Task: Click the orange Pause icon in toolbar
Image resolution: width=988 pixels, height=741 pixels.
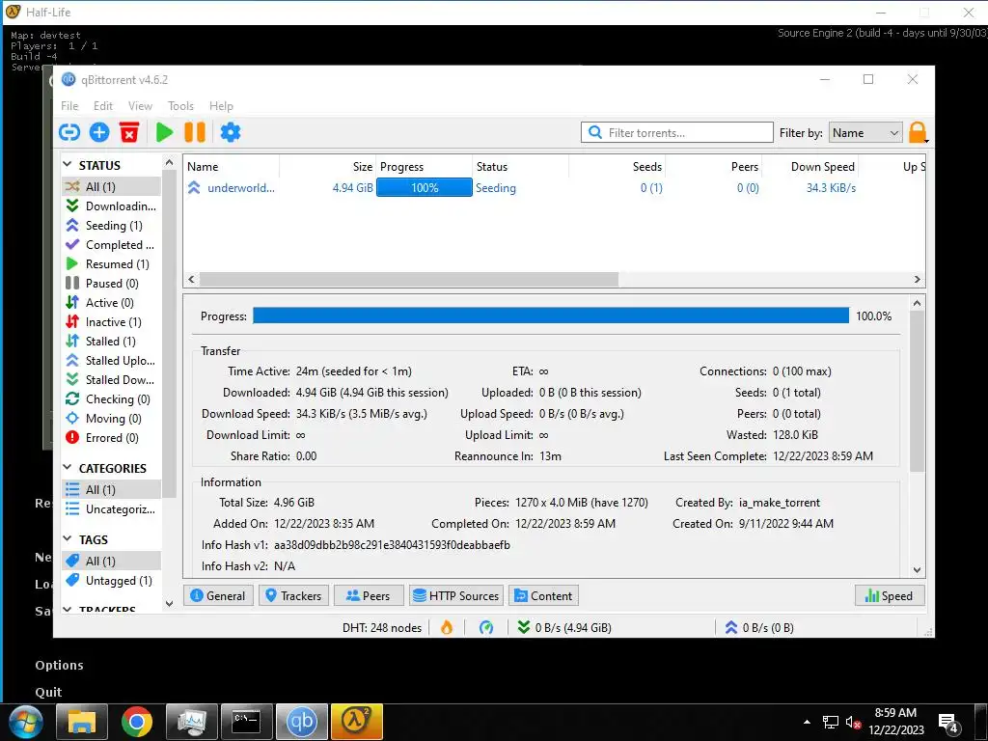Action: pyautogui.click(x=195, y=132)
